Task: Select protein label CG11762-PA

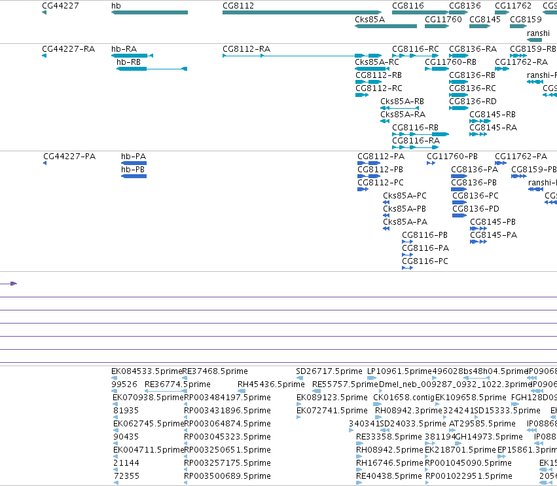Action: [521, 157]
